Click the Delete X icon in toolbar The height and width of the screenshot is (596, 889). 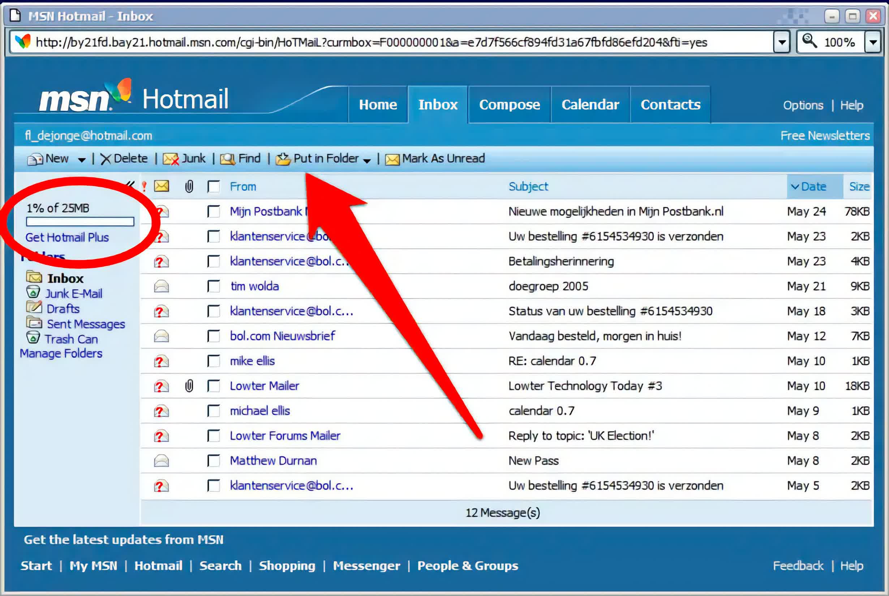(x=105, y=159)
